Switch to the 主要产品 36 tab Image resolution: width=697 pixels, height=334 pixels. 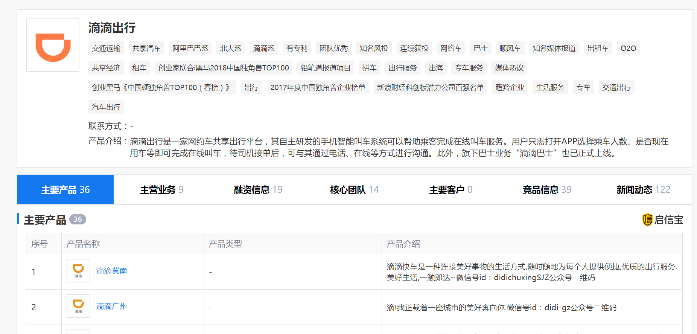[x=65, y=189]
